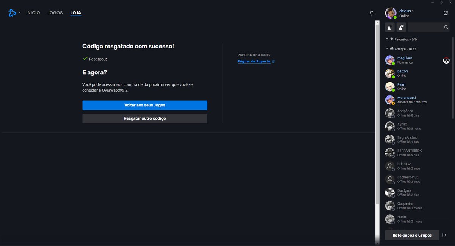
Task: Open the devius status dropdown
Action: tap(413, 11)
